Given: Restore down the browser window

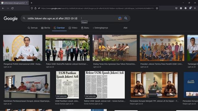Looking at the screenshot, I should pos(189,3).
